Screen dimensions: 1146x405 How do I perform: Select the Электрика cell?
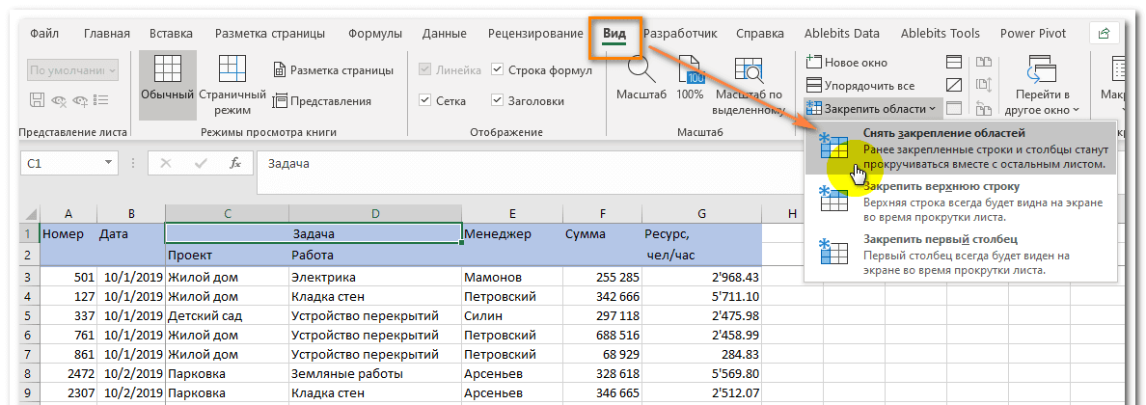(x=375, y=277)
